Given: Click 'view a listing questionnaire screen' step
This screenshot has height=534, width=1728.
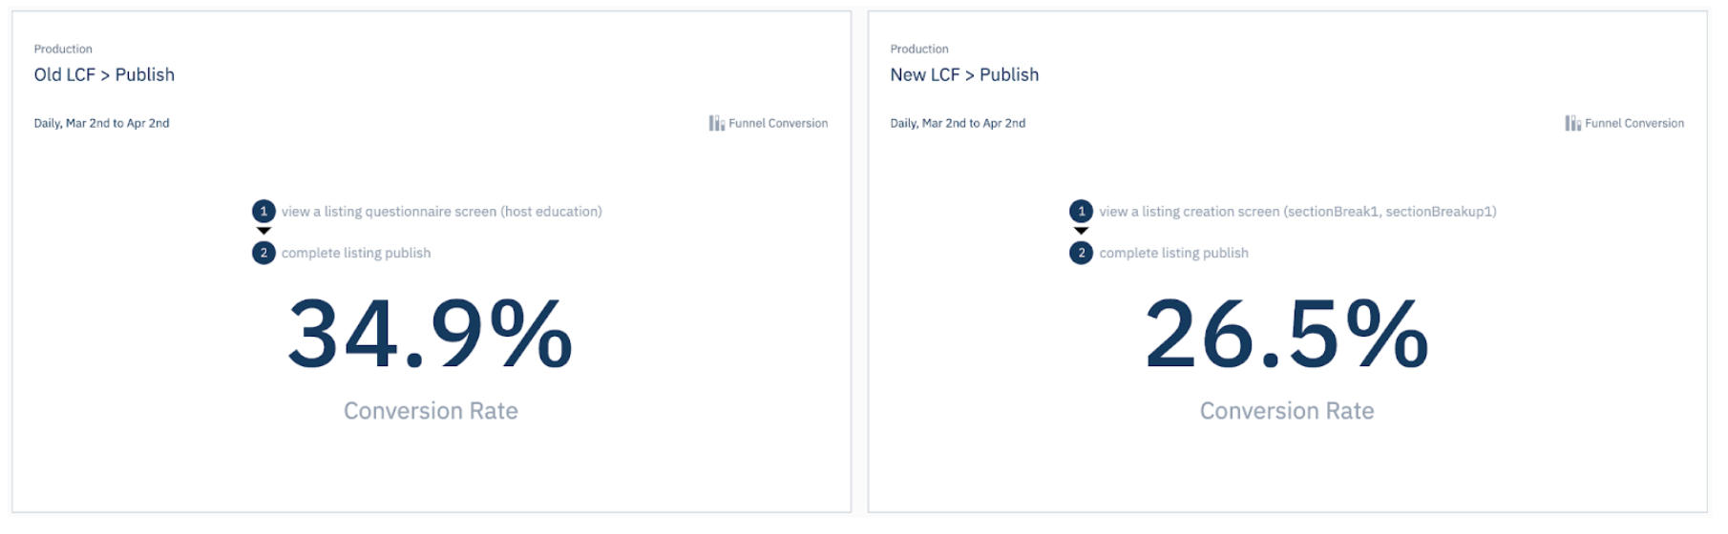Looking at the screenshot, I should 441,212.
